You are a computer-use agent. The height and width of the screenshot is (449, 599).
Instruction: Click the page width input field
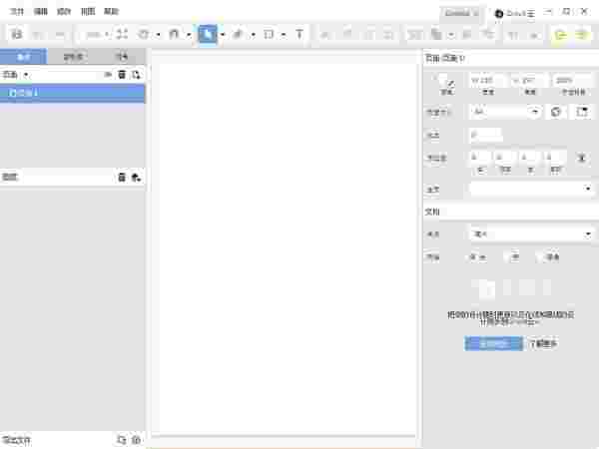pyautogui.click(x=487, y=81)
